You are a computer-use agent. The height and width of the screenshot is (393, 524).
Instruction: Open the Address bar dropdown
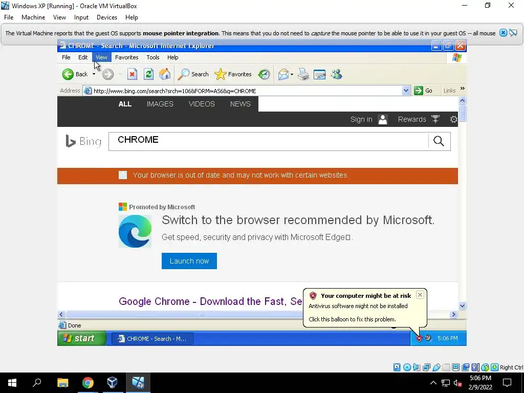click(406, 91)
